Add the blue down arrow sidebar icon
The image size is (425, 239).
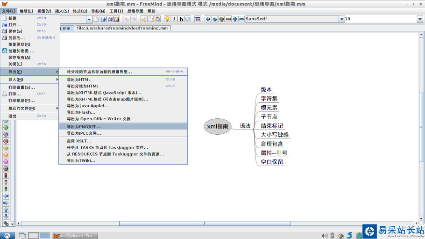6,217
